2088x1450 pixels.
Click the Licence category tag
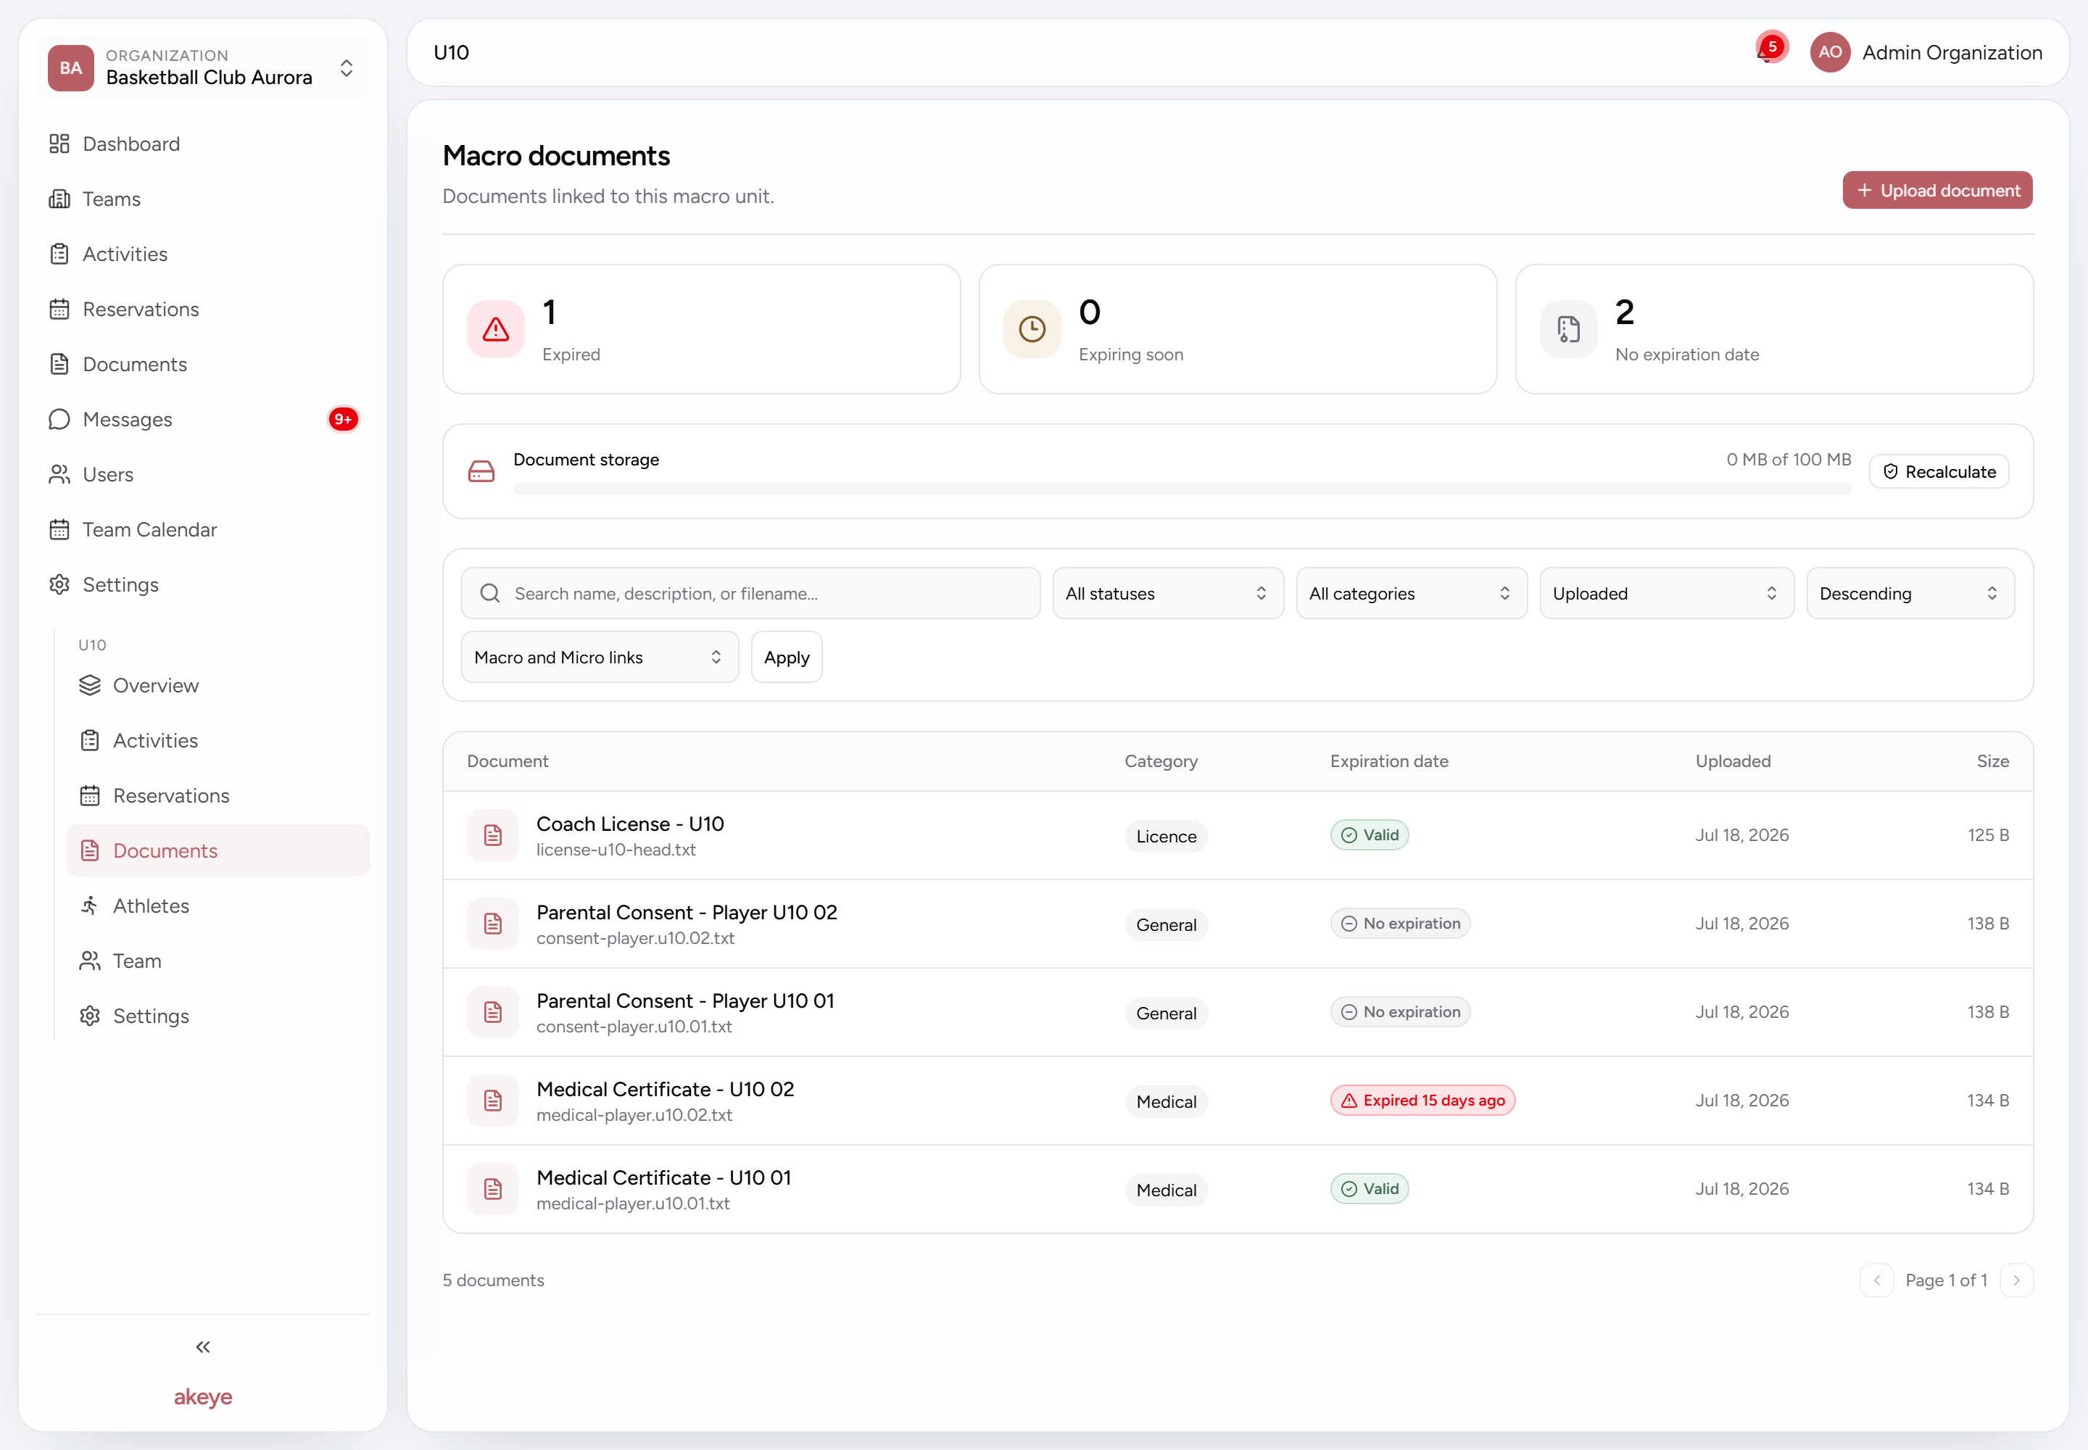click(1166, 837)
